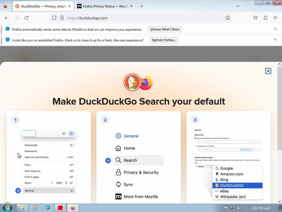The width and height of the screenshot is (282, 212).
Task: Go back with the back arrow button
Action: click(7, 18)
